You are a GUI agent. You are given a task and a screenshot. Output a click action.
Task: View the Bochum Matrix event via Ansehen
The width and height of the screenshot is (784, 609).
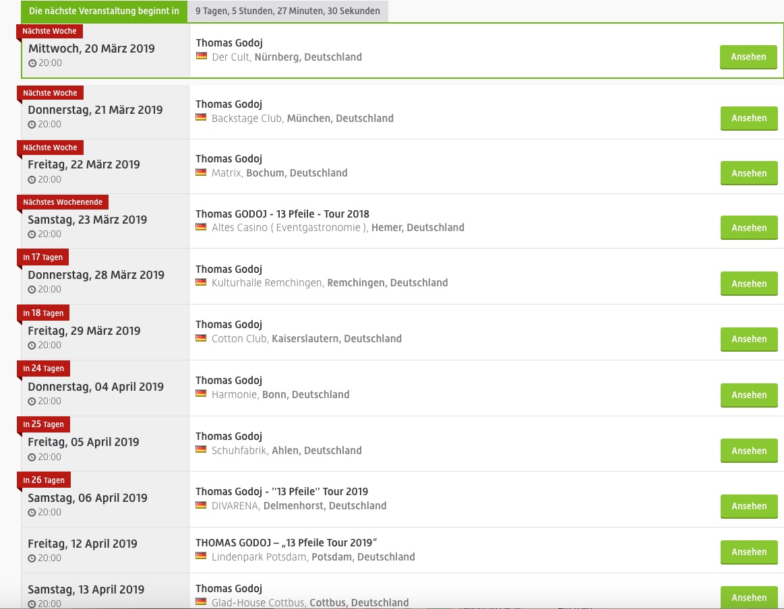point(748,173)
